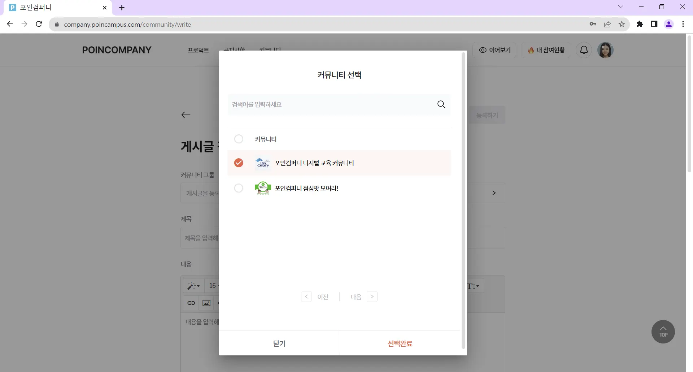This screenshot has width=693, height=372.
Task: Go to the next page with the right chevron
Action: tap(372, 297)
